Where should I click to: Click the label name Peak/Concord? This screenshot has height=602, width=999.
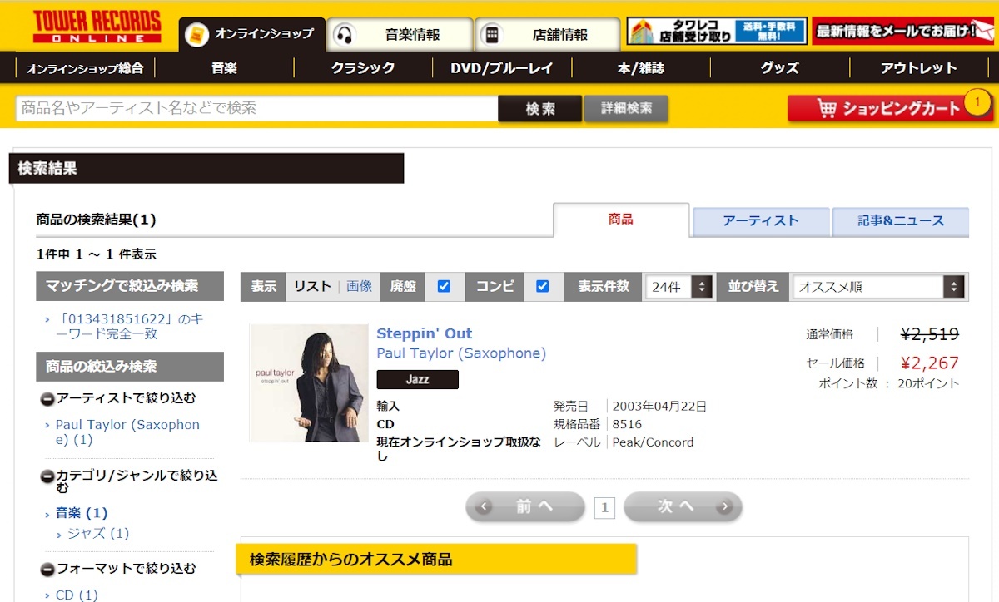click(653, 442)
